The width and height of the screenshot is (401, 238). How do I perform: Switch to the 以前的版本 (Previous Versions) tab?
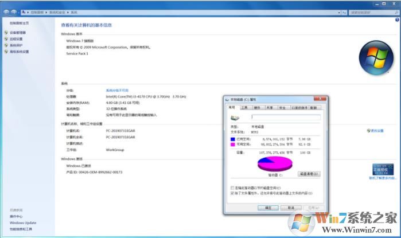299,108
